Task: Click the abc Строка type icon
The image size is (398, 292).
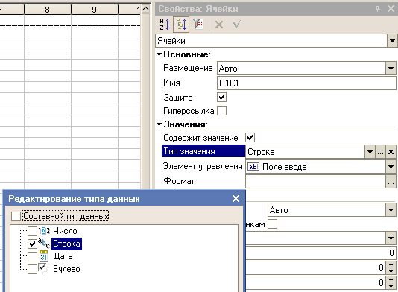Action: coord(44,244)
